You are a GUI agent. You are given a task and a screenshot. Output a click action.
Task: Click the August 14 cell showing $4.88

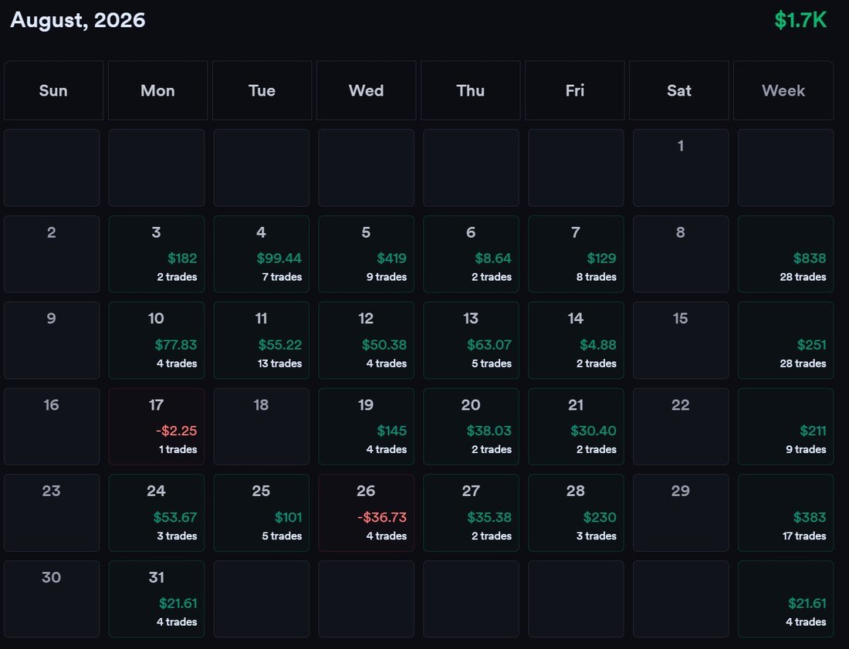point(576,340)
